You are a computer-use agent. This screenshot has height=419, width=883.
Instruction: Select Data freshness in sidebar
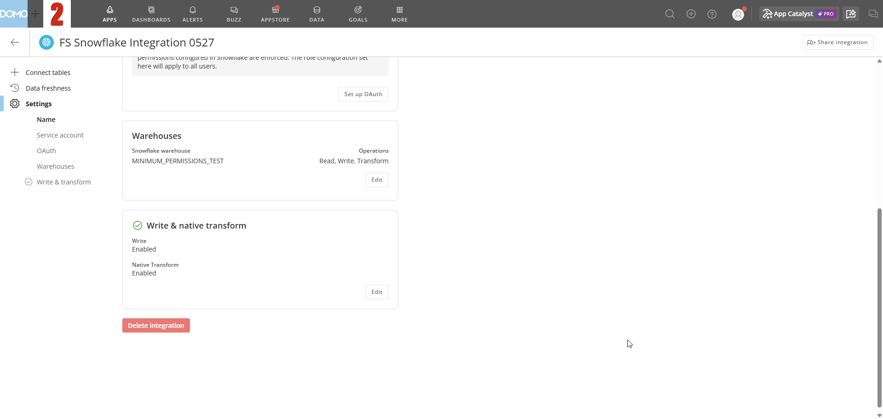(x=48, y=88)
